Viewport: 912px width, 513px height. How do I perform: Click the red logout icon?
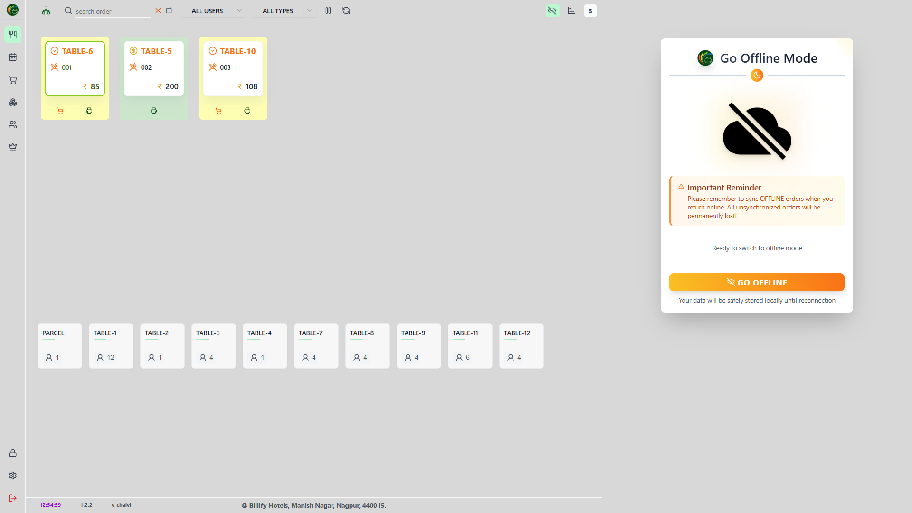pyautogui.click(x=13, y=498)
